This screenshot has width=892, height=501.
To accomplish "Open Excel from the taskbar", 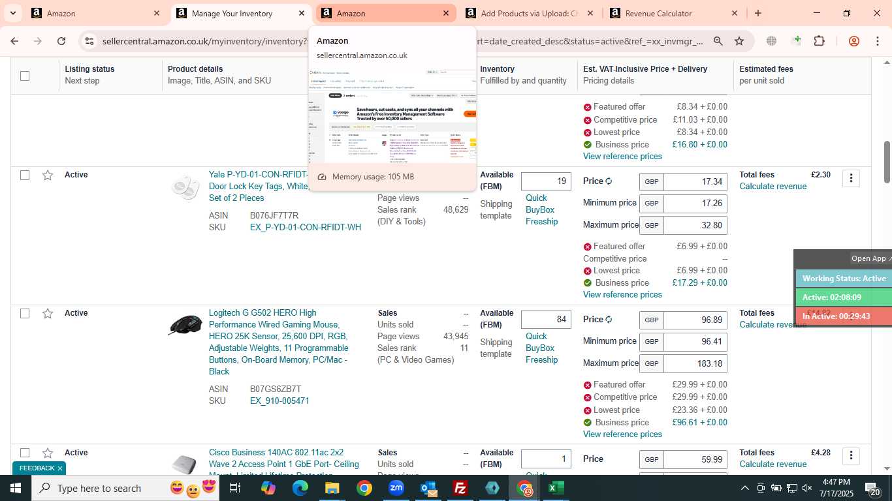I will (556, 488).
